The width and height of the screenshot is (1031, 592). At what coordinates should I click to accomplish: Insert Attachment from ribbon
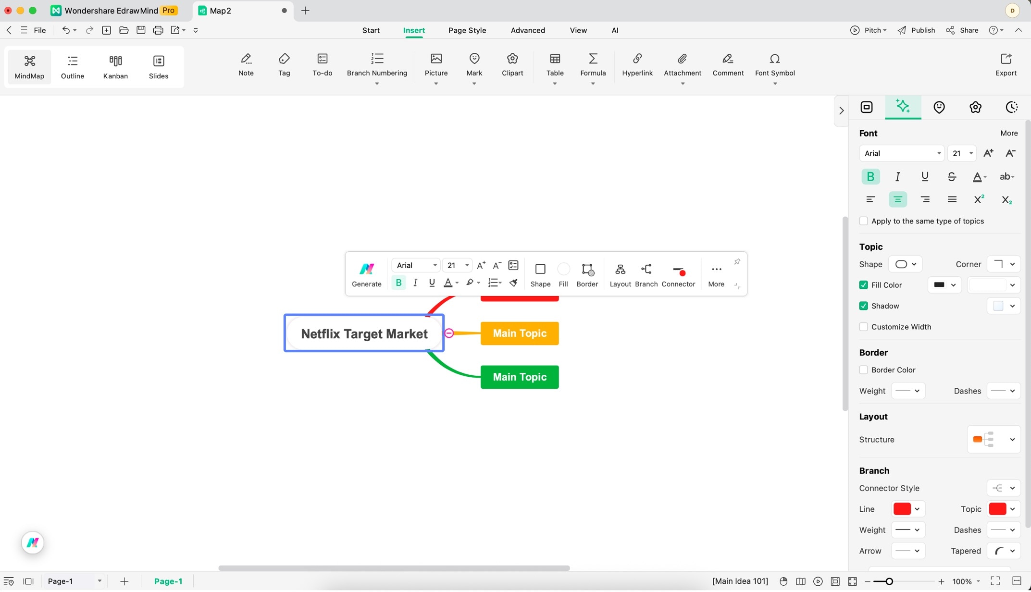pos(682,64)
